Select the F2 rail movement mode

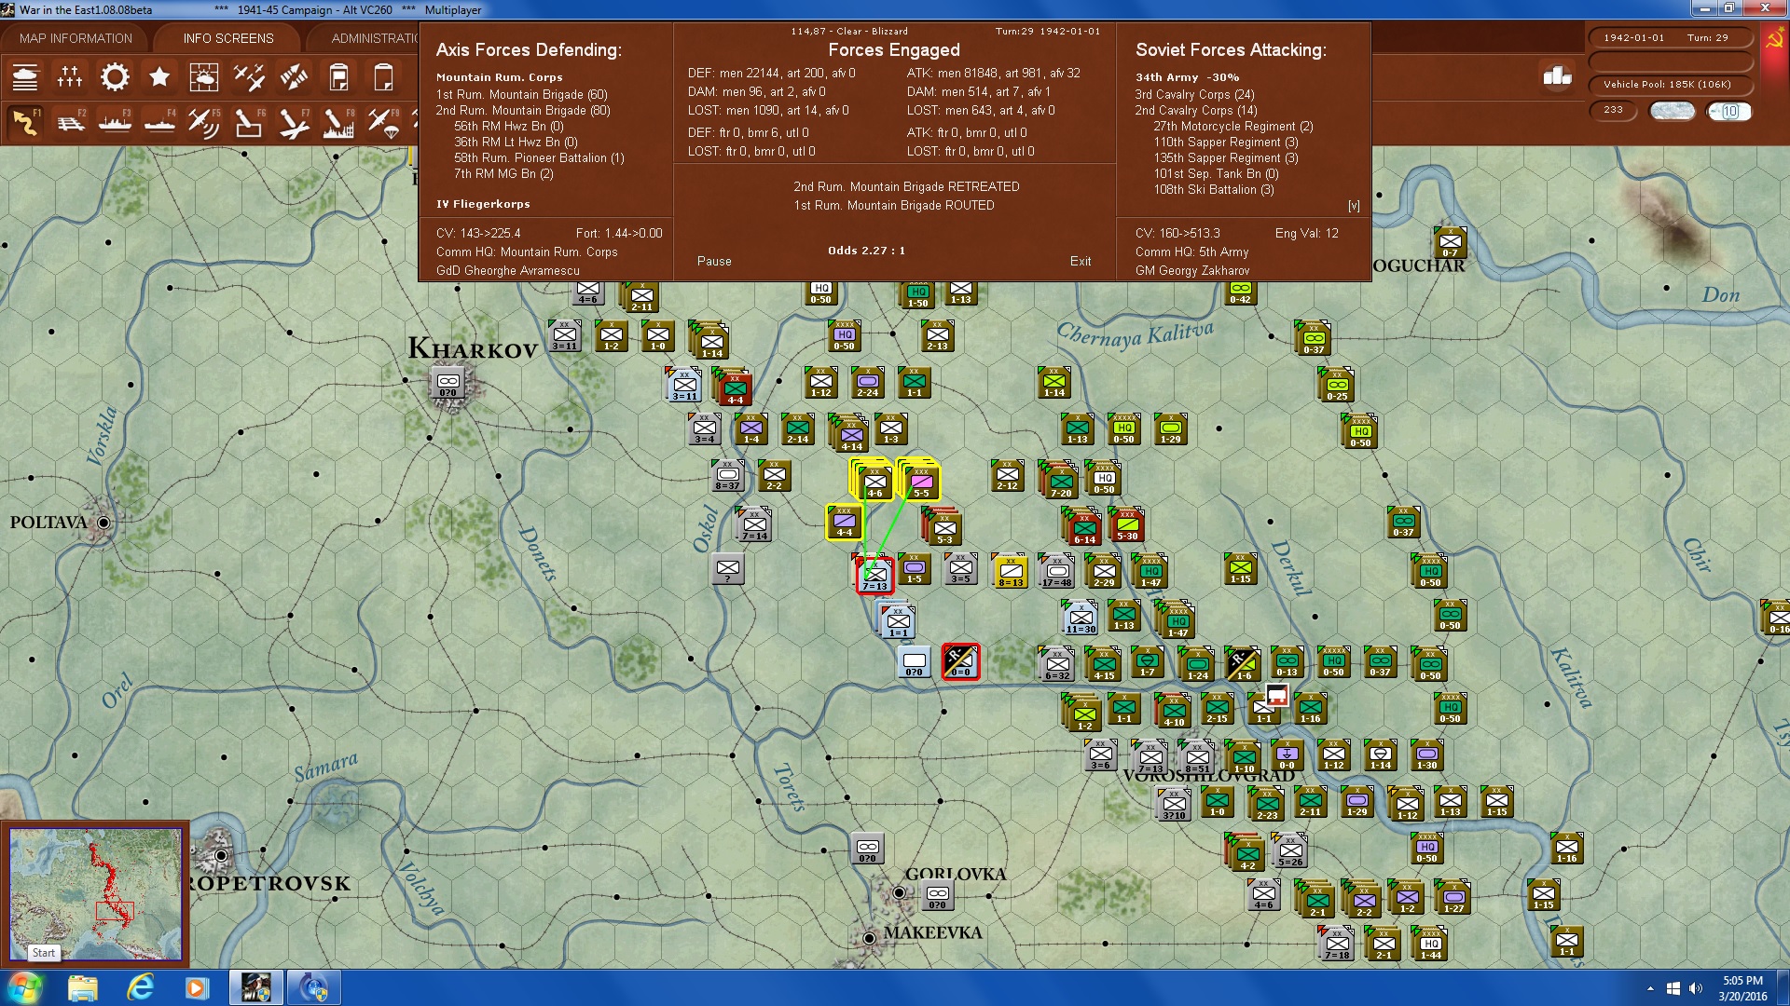coord(71,122)
